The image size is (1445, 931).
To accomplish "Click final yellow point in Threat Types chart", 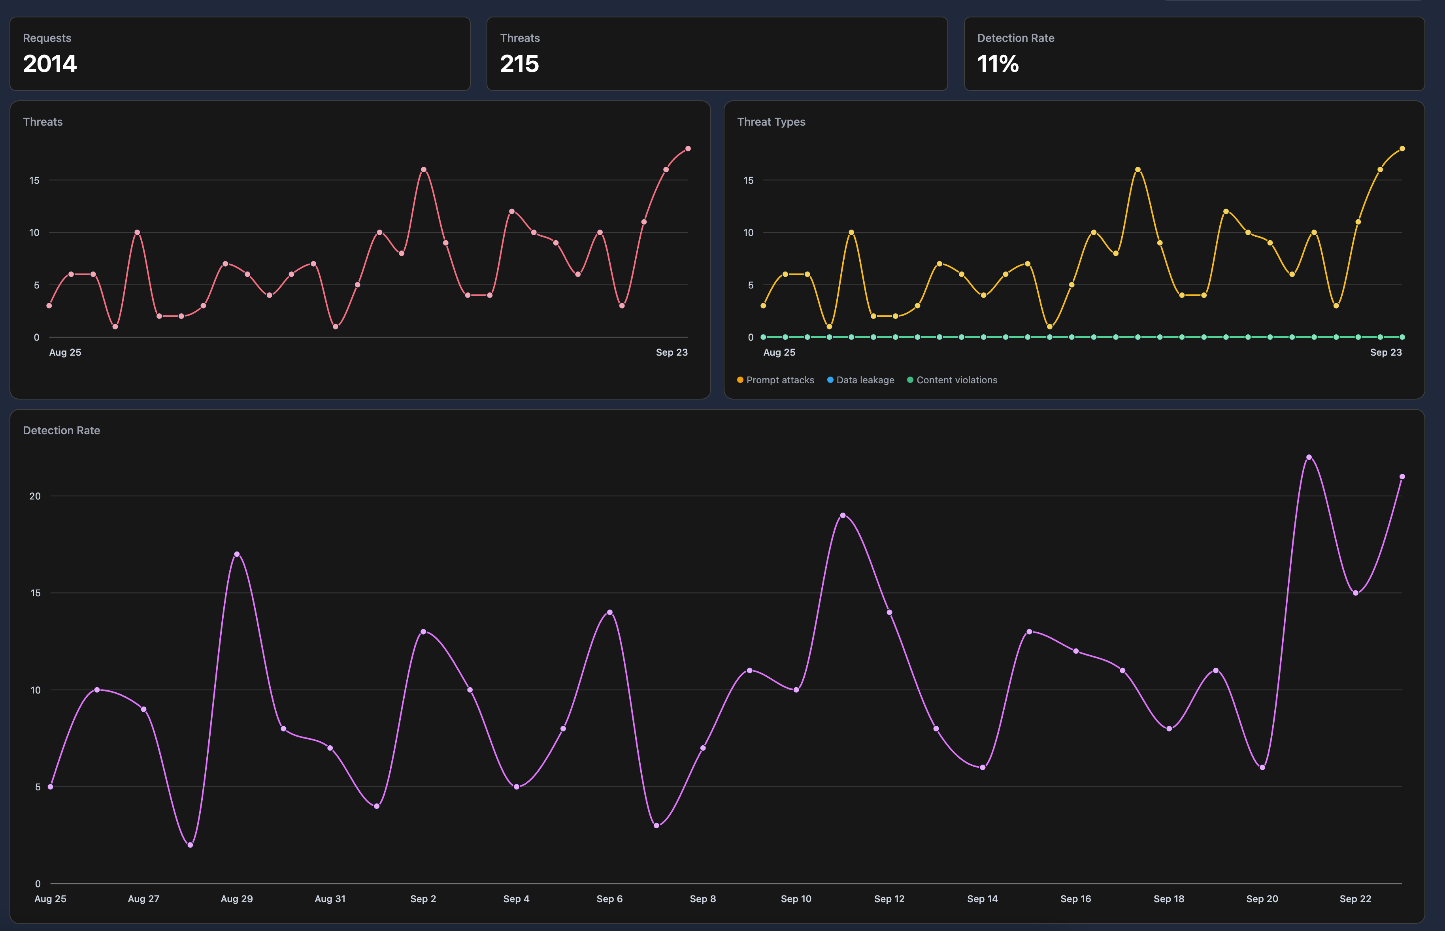I will click(x=1402, y=149).
